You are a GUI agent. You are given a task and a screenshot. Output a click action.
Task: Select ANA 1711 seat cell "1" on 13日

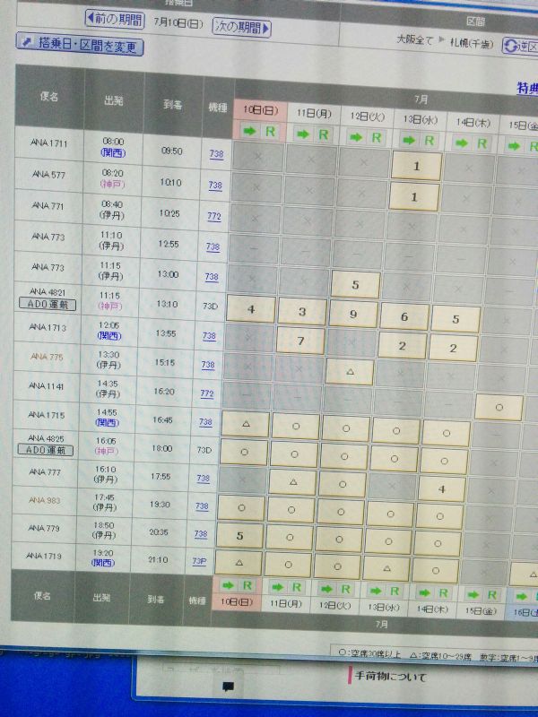pyautogui.click(x=416, y=166)
